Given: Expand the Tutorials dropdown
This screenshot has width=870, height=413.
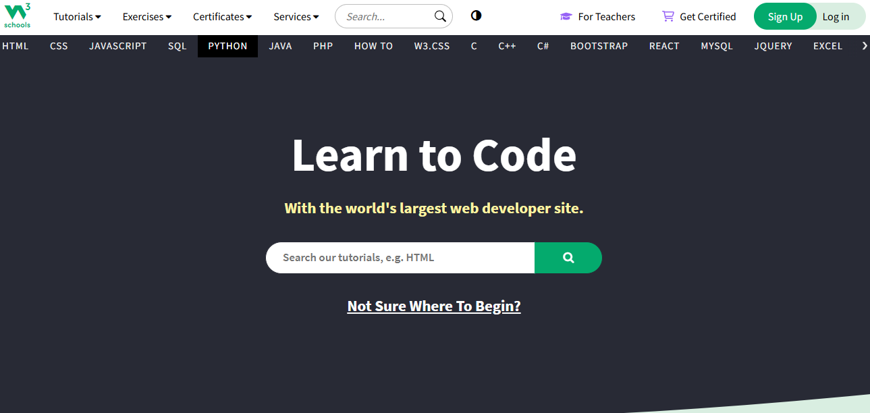Looking at the screenshot, I should tap(78, 17).
